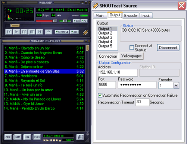
Task: Select Output 1 in the output list
Action: (x=107, y=29)
